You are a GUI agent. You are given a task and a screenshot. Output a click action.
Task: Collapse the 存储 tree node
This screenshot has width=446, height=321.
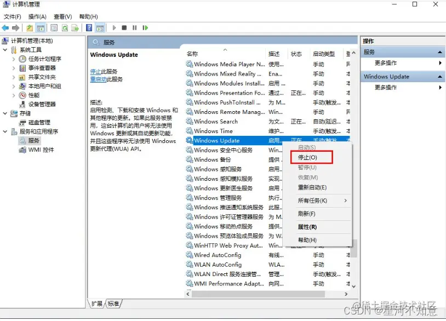point(5,113)
